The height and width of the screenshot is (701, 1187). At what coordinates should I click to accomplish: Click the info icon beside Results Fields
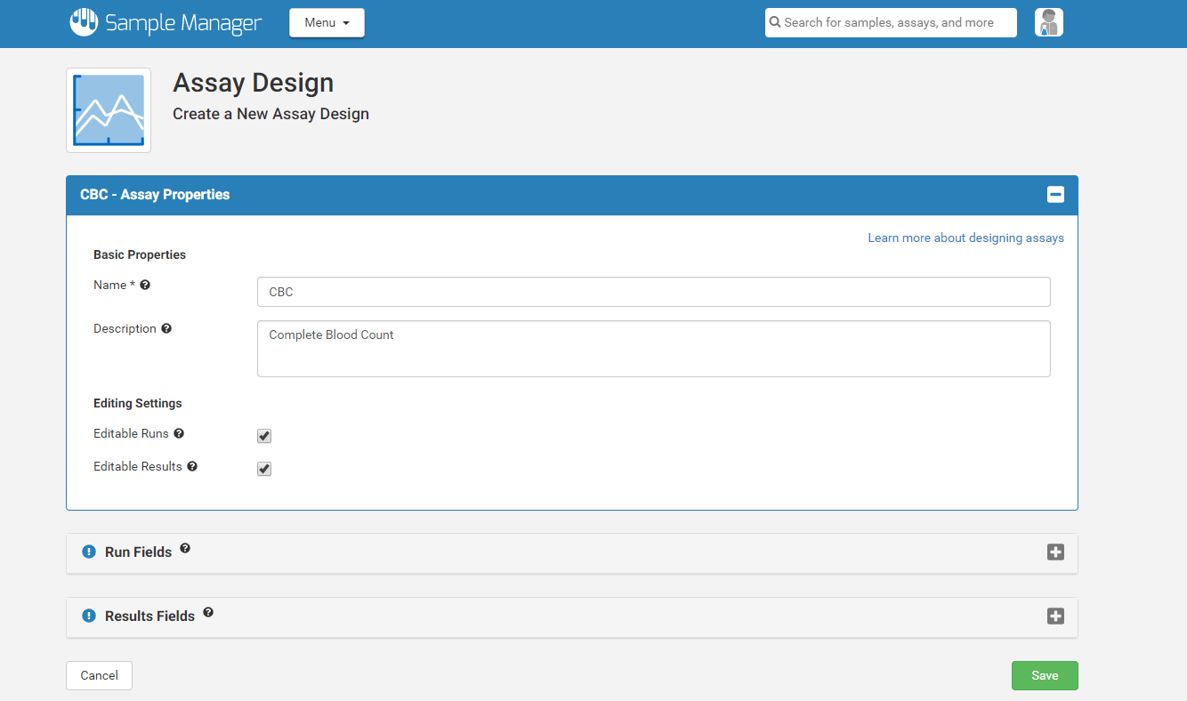pos(88,616)
